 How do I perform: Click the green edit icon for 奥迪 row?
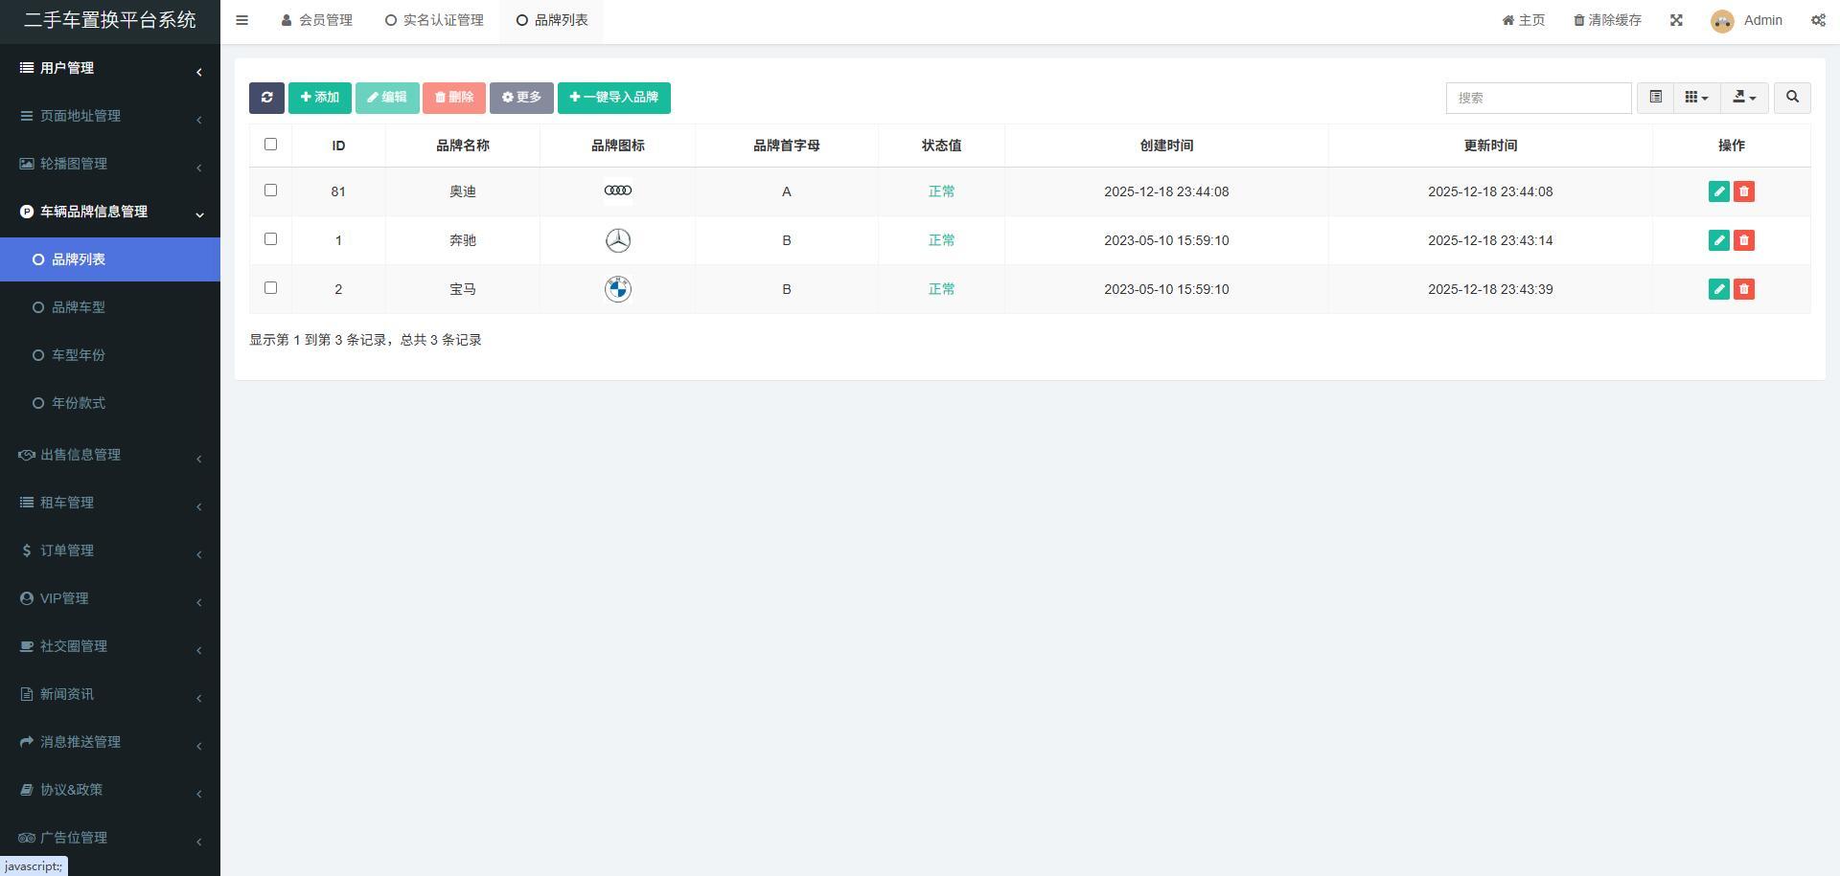1718,191
